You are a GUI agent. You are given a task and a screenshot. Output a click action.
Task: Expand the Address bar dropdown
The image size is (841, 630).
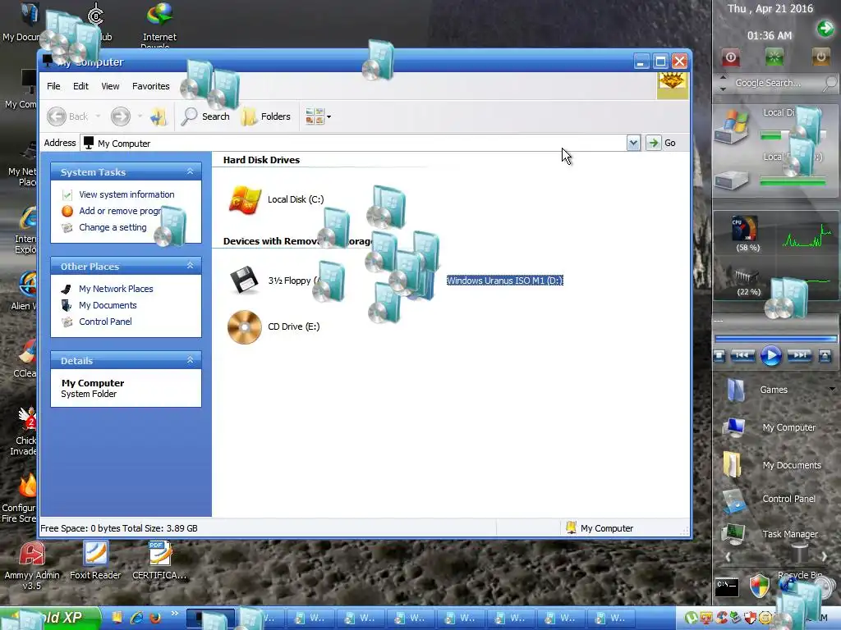pyautogui.click(x=633, y=143)
